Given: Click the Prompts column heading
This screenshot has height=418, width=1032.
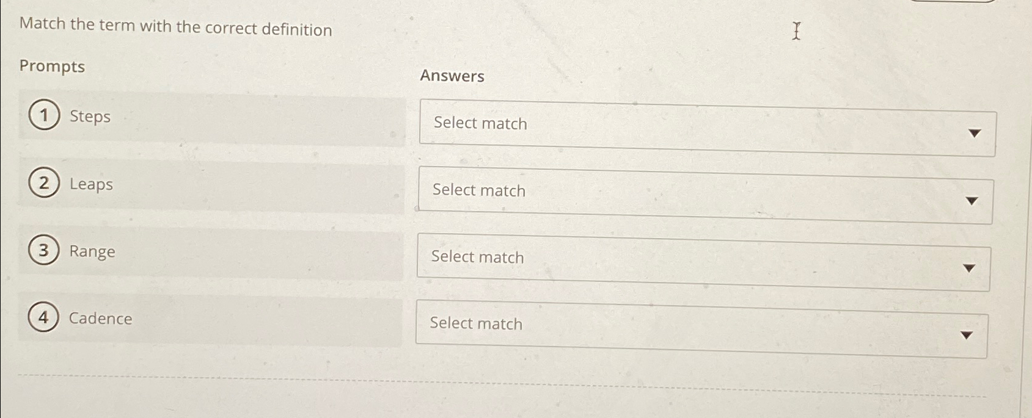Looking at the screenshot, I should pos(52,67).
